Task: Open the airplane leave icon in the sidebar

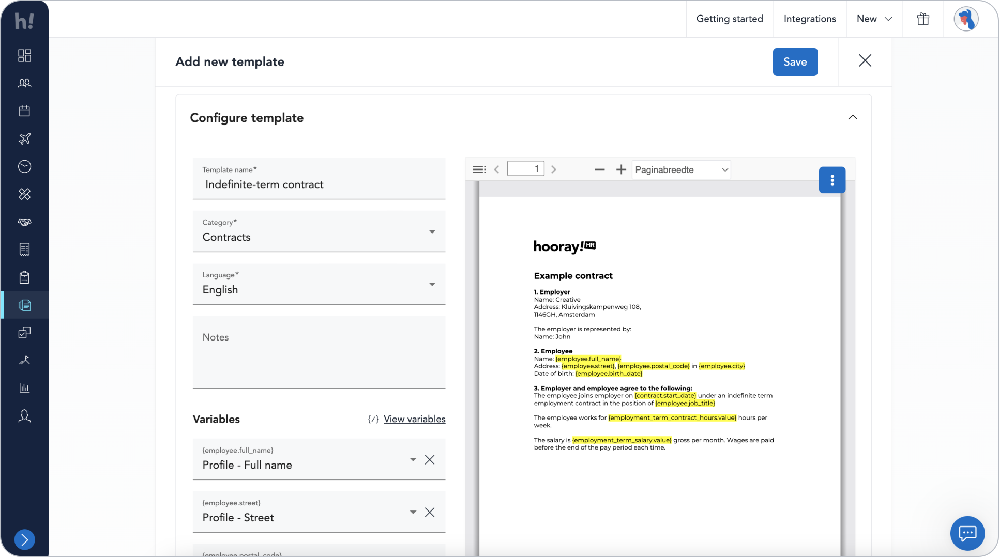Action: (x=24, y=138)
